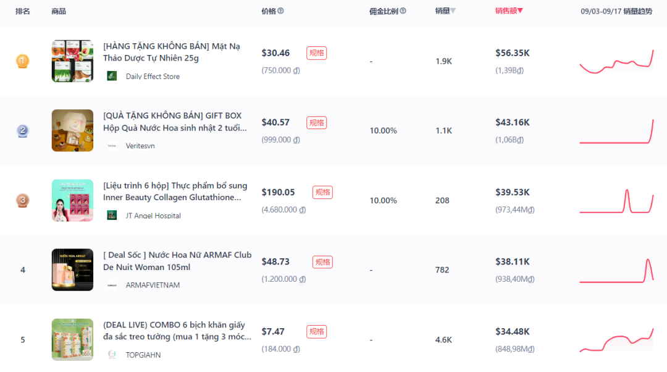Click the bronze rank 3 medal icon

(23, 200)
